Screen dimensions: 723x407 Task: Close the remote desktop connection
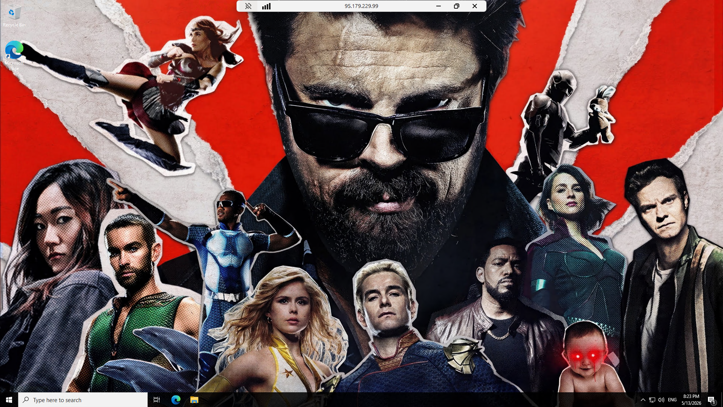475,6
